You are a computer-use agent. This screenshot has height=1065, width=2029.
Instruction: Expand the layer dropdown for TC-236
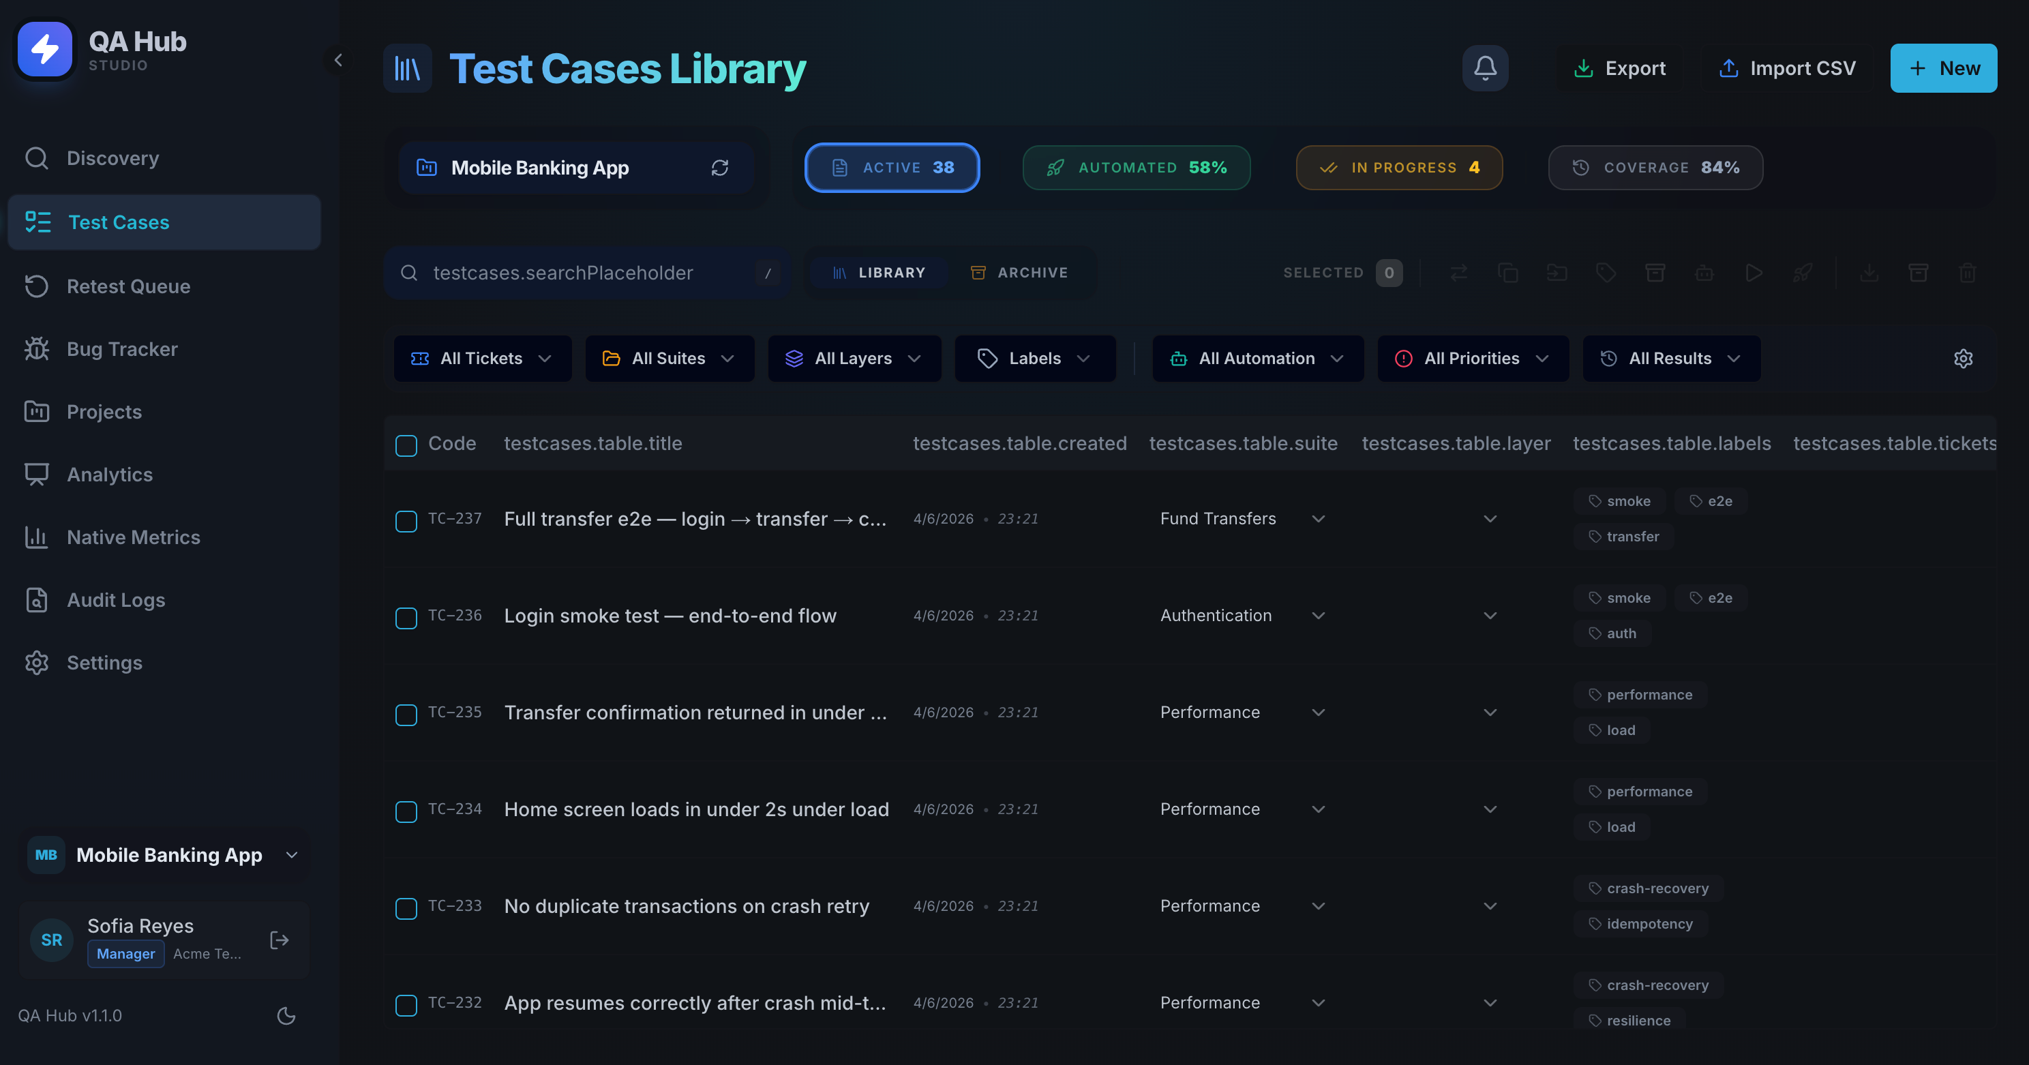[1490, 616]
